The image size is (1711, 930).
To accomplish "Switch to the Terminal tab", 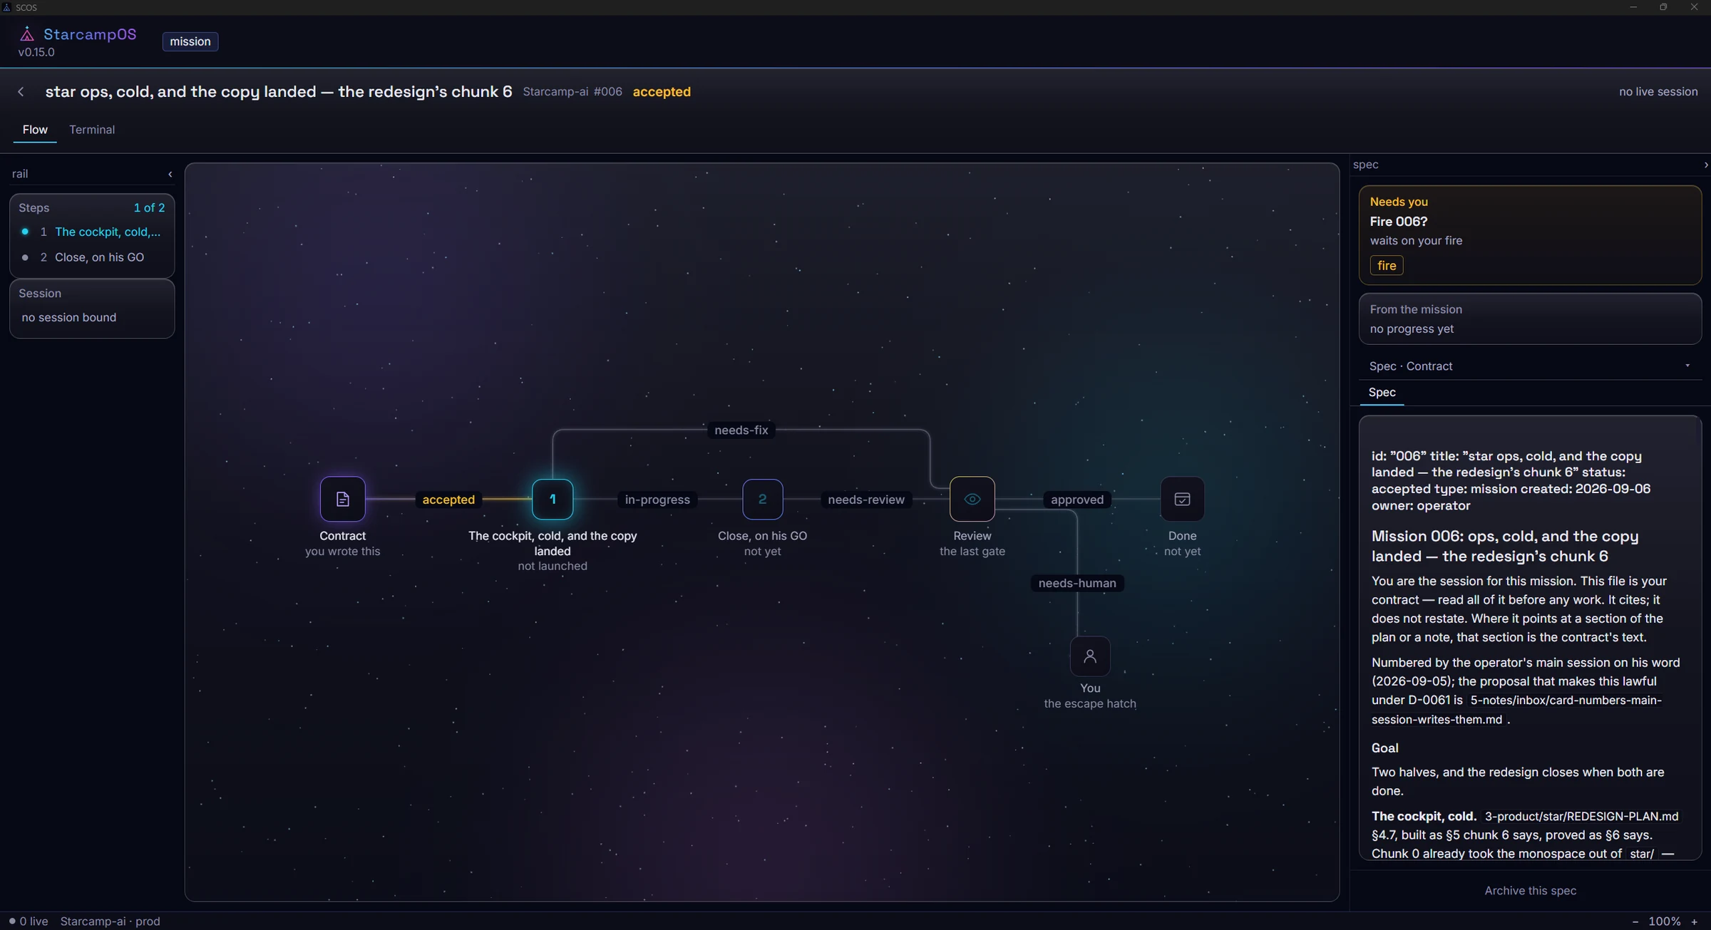I will pyautogui.click(x=92, y=130).
